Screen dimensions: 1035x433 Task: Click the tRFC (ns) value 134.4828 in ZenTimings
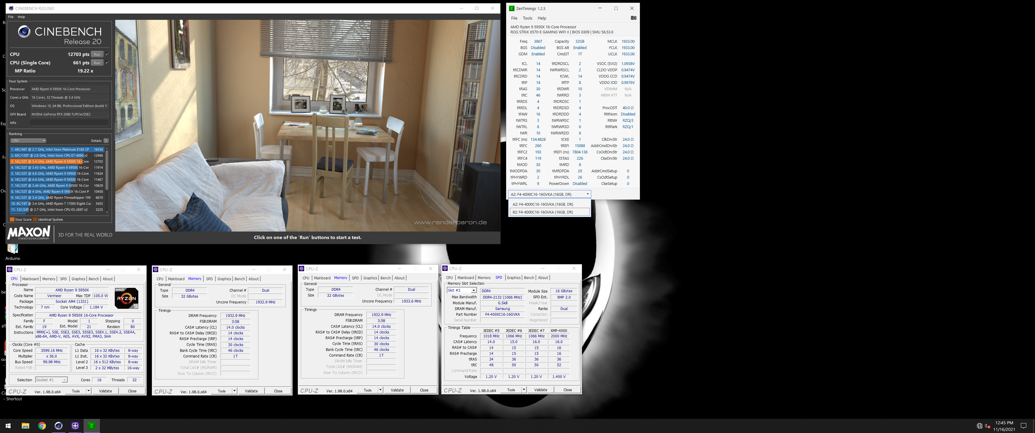538,140
